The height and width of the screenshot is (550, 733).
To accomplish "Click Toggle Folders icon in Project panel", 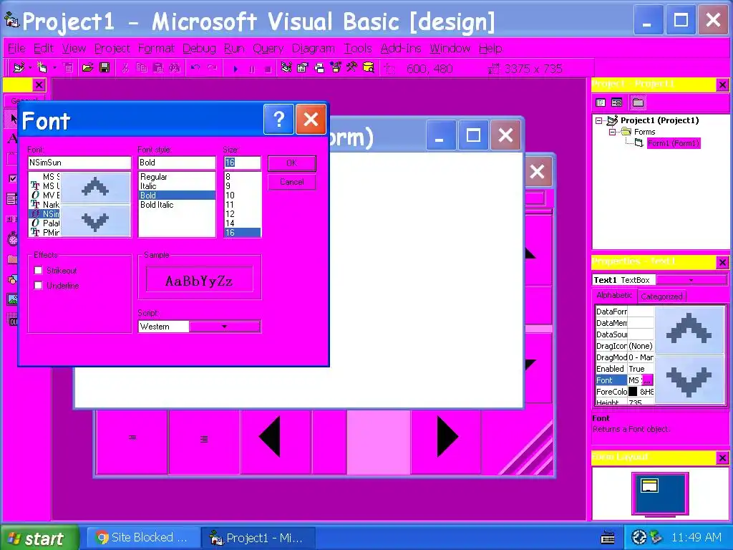I will 638,102.
